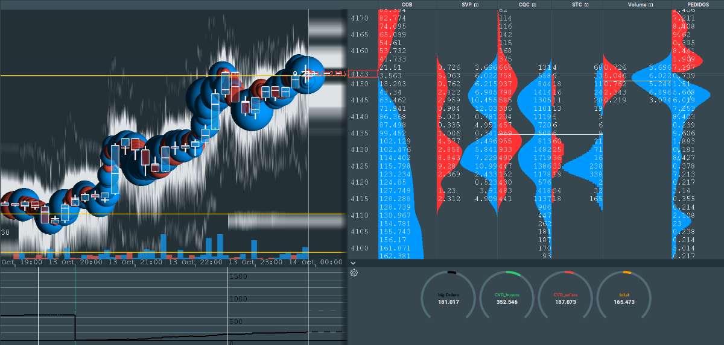This screenshot has height=345, width=724.
Task: Click the 4100 price level row
Action: [x=360, y=248]
